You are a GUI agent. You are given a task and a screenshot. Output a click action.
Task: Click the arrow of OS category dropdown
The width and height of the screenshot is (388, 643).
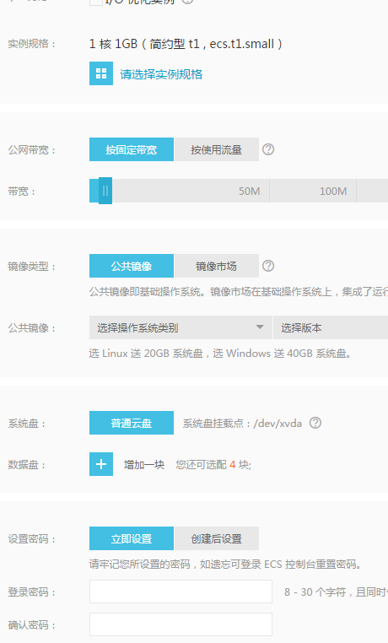coord(260,327)
